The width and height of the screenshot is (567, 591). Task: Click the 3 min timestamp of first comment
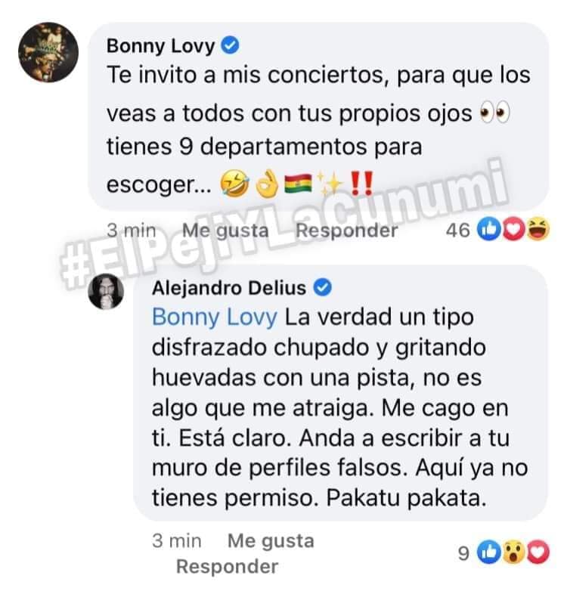[x=132, y=231]
